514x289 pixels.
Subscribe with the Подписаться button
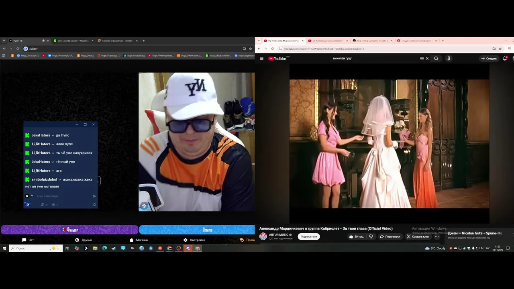click(309, 236)
